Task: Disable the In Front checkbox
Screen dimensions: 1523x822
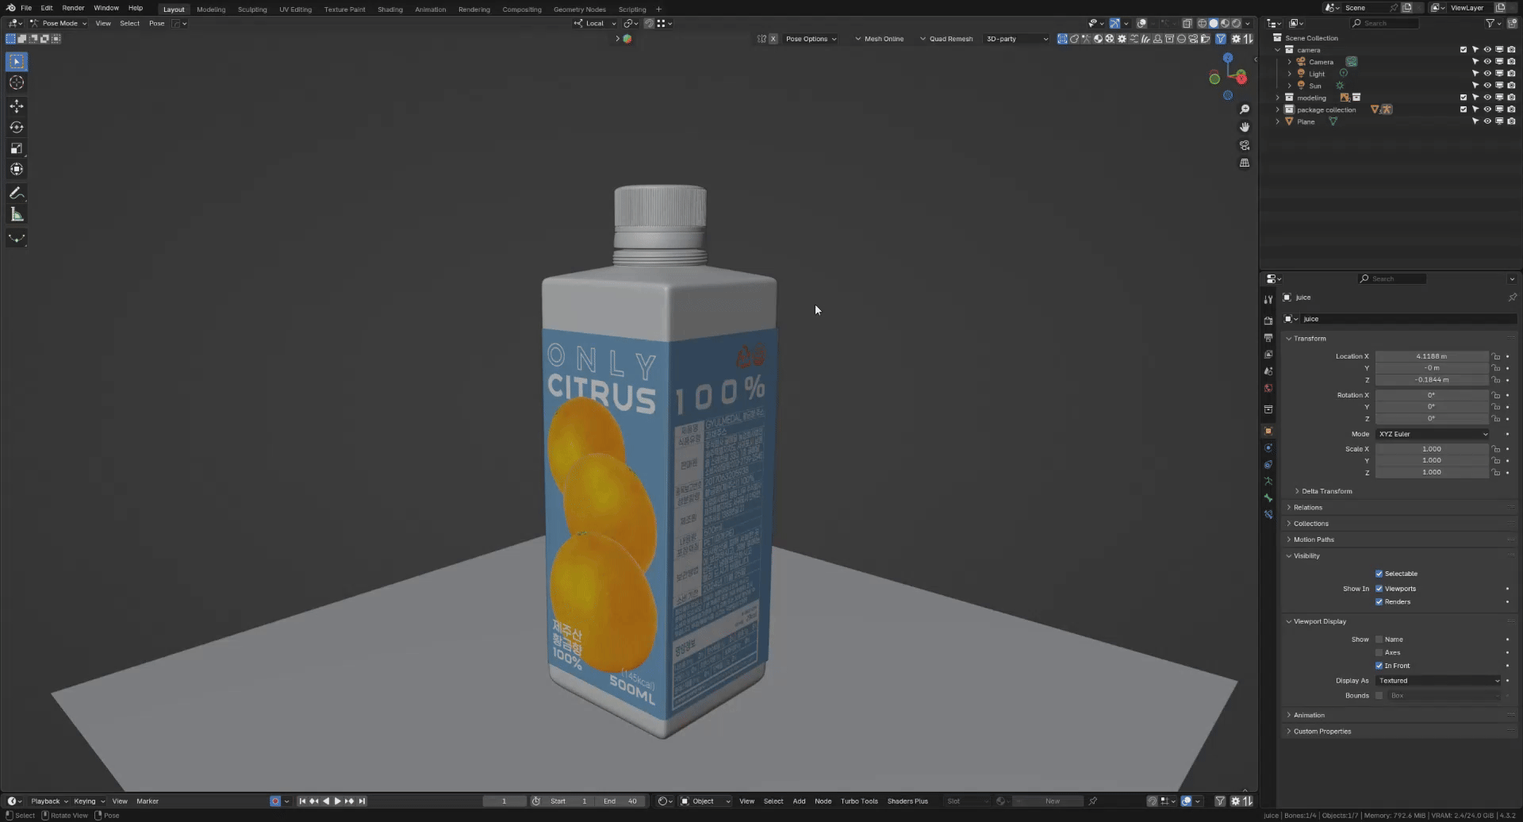Action: pyautogui.click(x=1379, y=666)
